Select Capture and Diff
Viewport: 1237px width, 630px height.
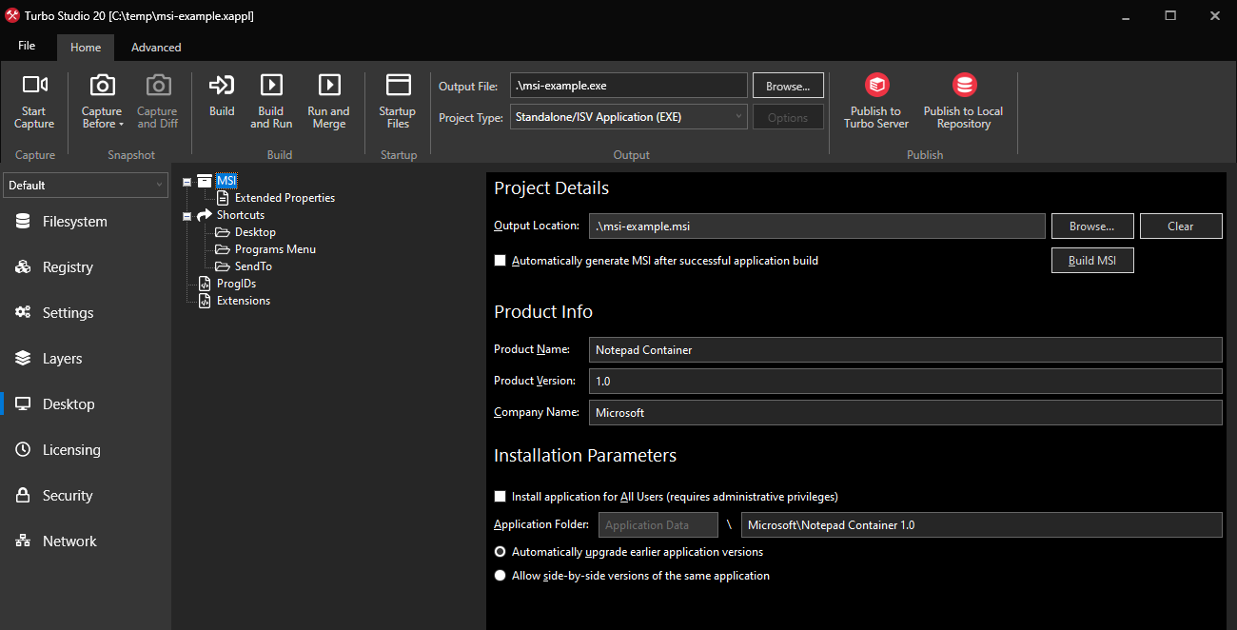point(156,100)
